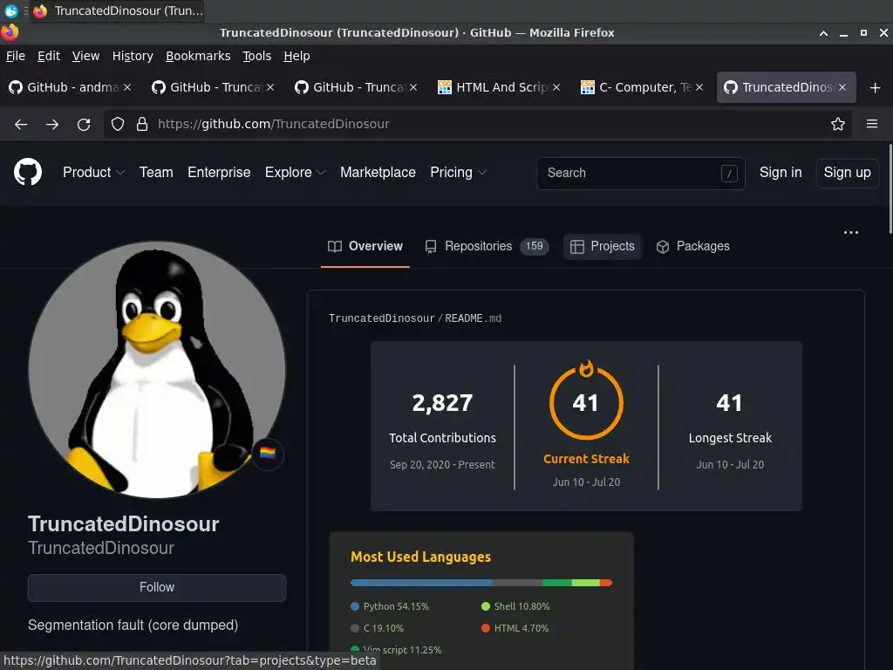Click the '2,827' total contributions value
Viewport: 893px width, 670px height.
[442, 403]
